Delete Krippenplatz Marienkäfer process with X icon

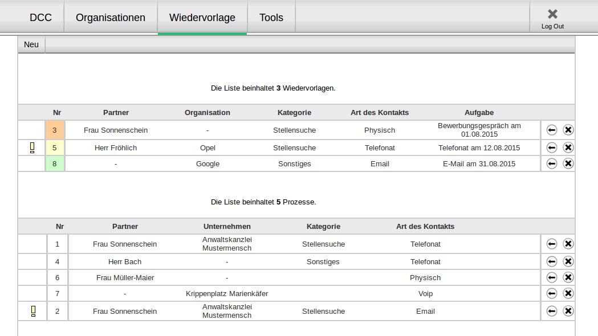[x=568, y=293]
